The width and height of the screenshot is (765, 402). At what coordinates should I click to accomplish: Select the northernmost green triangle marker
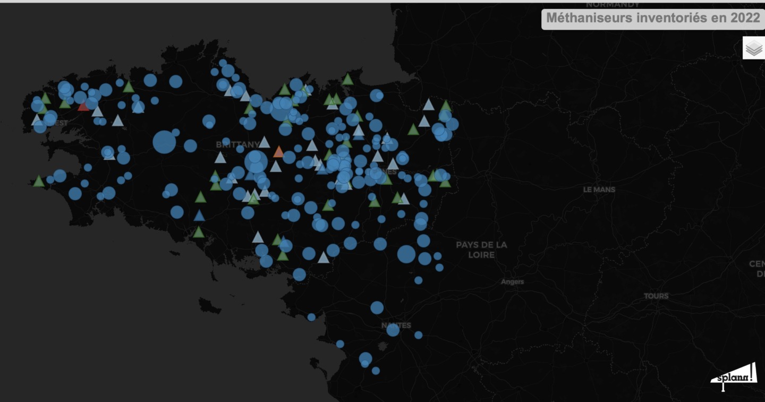(347, 80)
